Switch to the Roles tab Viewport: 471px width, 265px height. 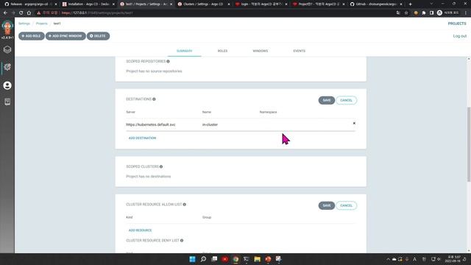tap(222, 51)
